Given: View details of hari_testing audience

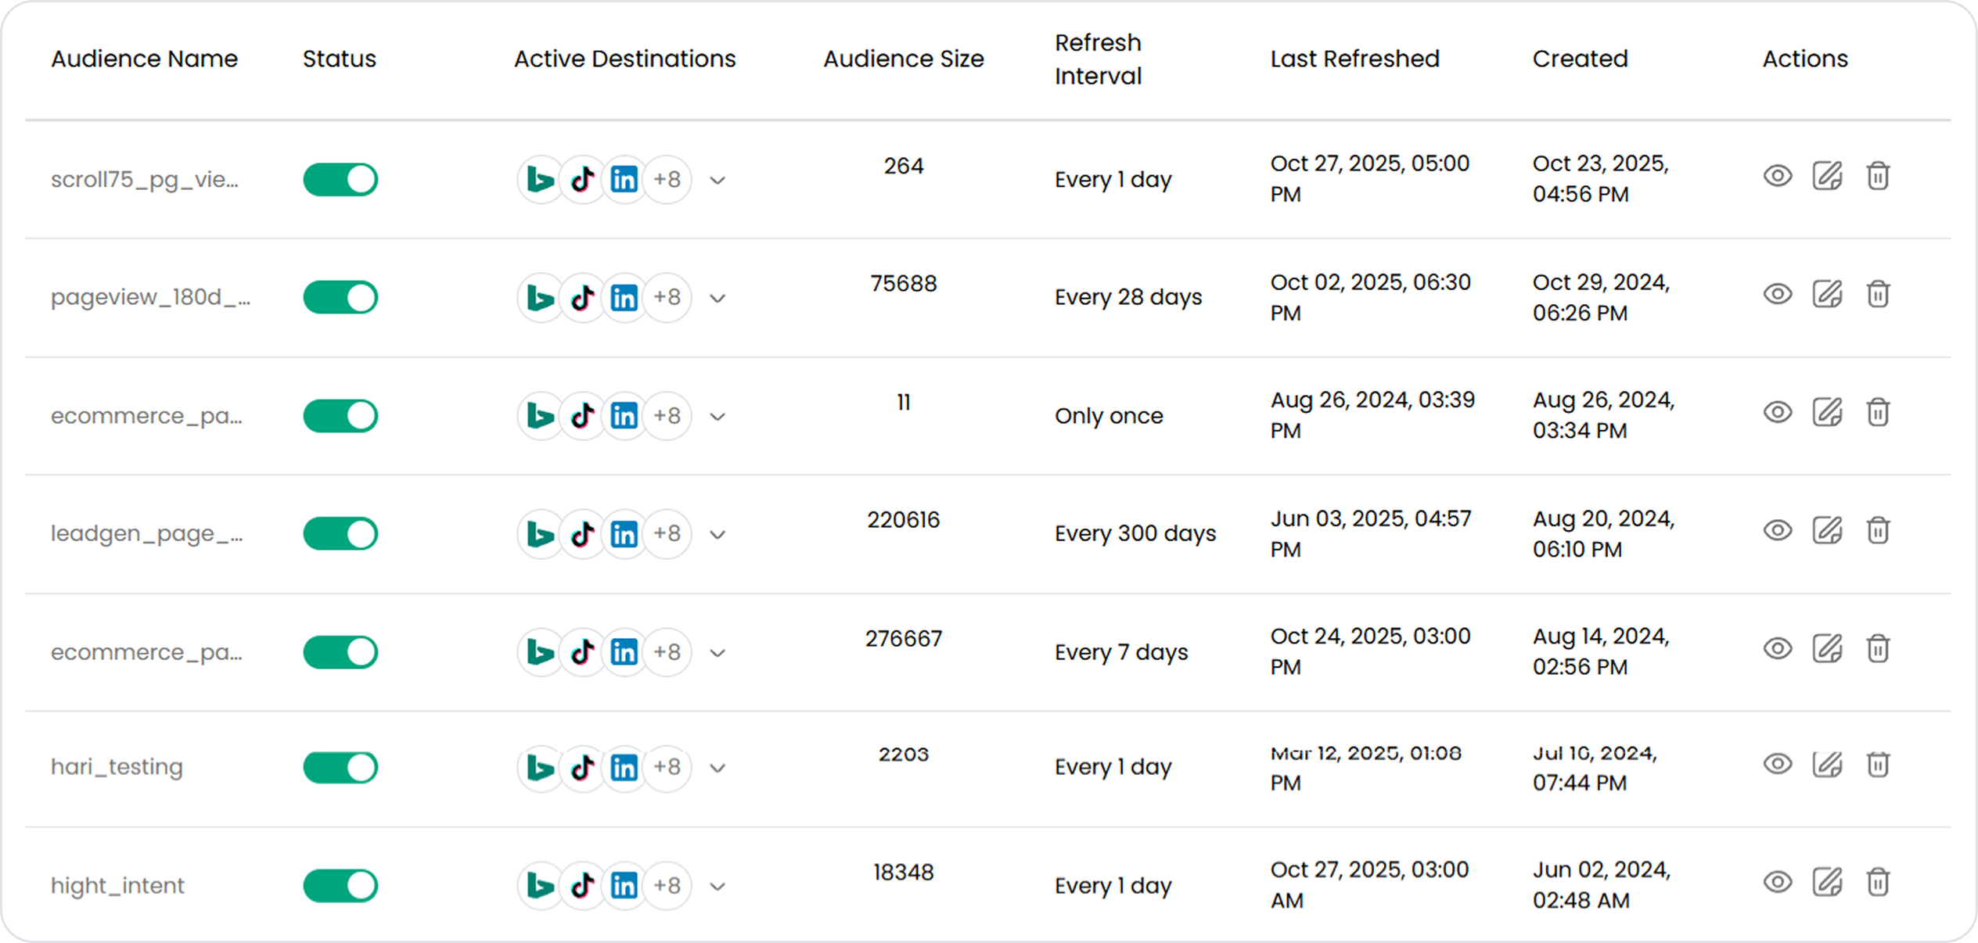Looking at the screenshot, I should coord(1777,764).
